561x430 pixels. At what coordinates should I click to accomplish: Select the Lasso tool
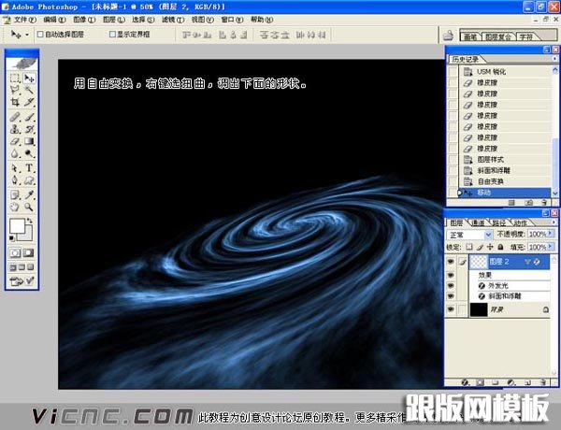15,90
